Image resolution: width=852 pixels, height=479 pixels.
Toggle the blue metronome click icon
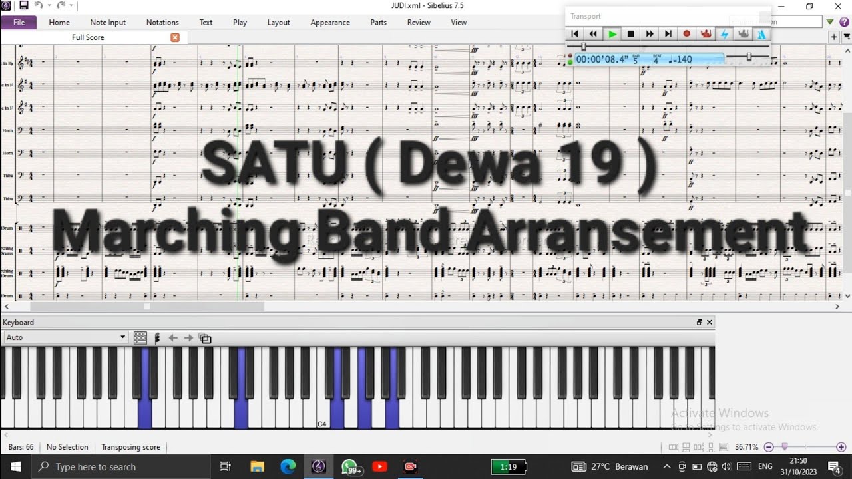point(762,34)
